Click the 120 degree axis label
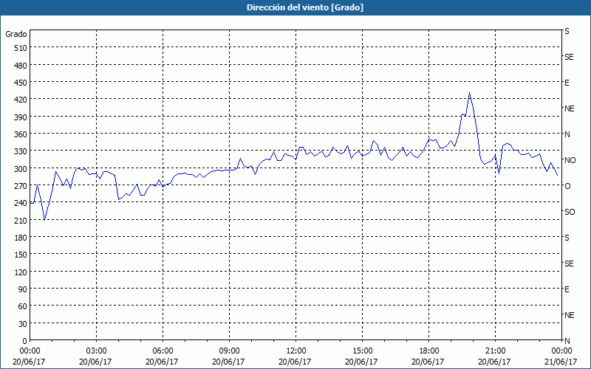Viewport: 591px width, 369px height. point(21,272)
